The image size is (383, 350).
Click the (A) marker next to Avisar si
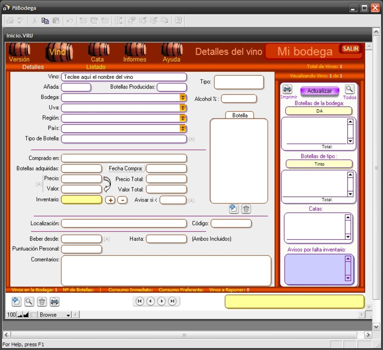191,201
